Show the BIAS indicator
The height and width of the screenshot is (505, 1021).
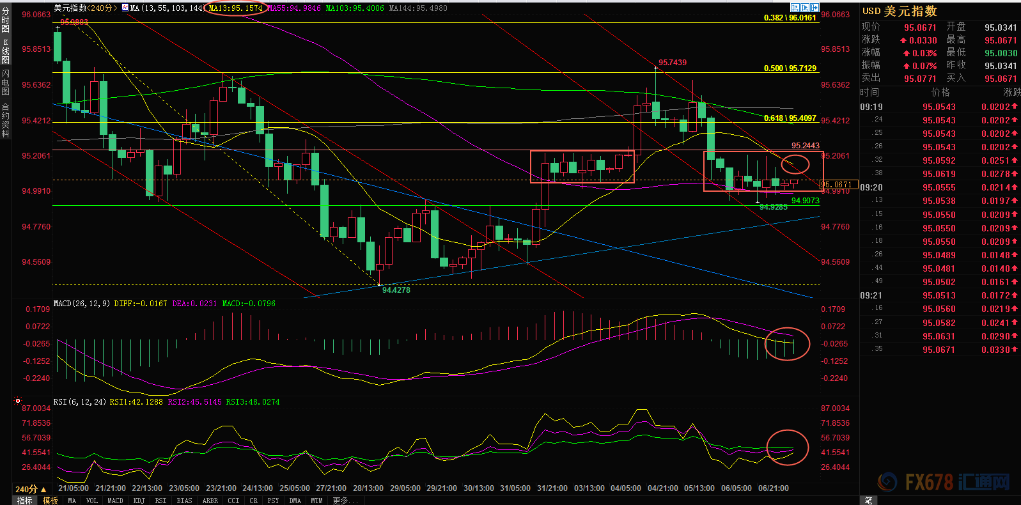tap(184, 501)
